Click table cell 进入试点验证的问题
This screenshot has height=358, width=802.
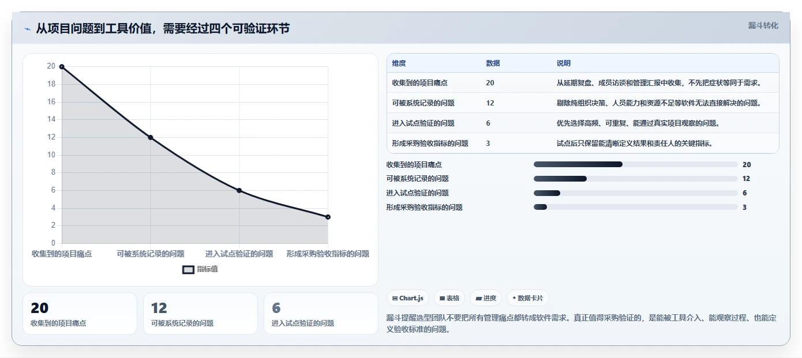pyautogui.click(x=424, y=123)
